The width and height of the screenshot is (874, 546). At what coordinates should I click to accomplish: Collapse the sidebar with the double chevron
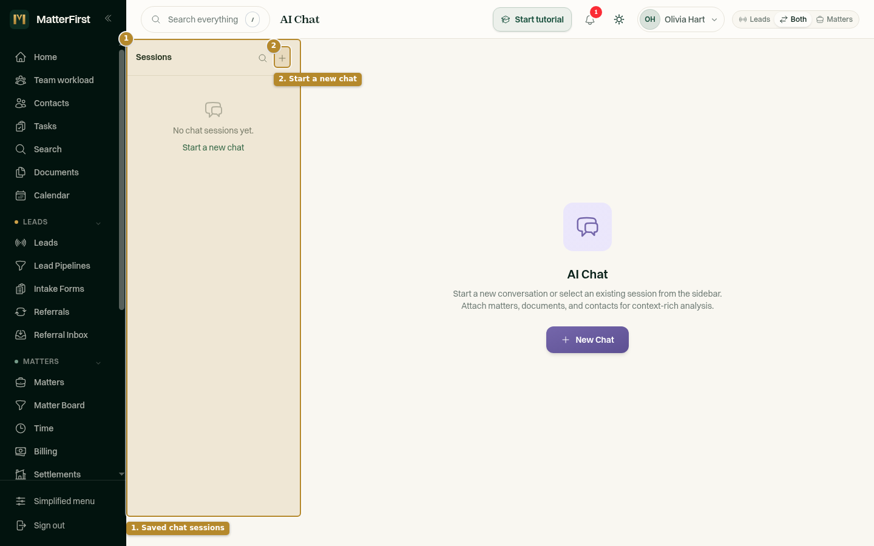click(108, 18)
